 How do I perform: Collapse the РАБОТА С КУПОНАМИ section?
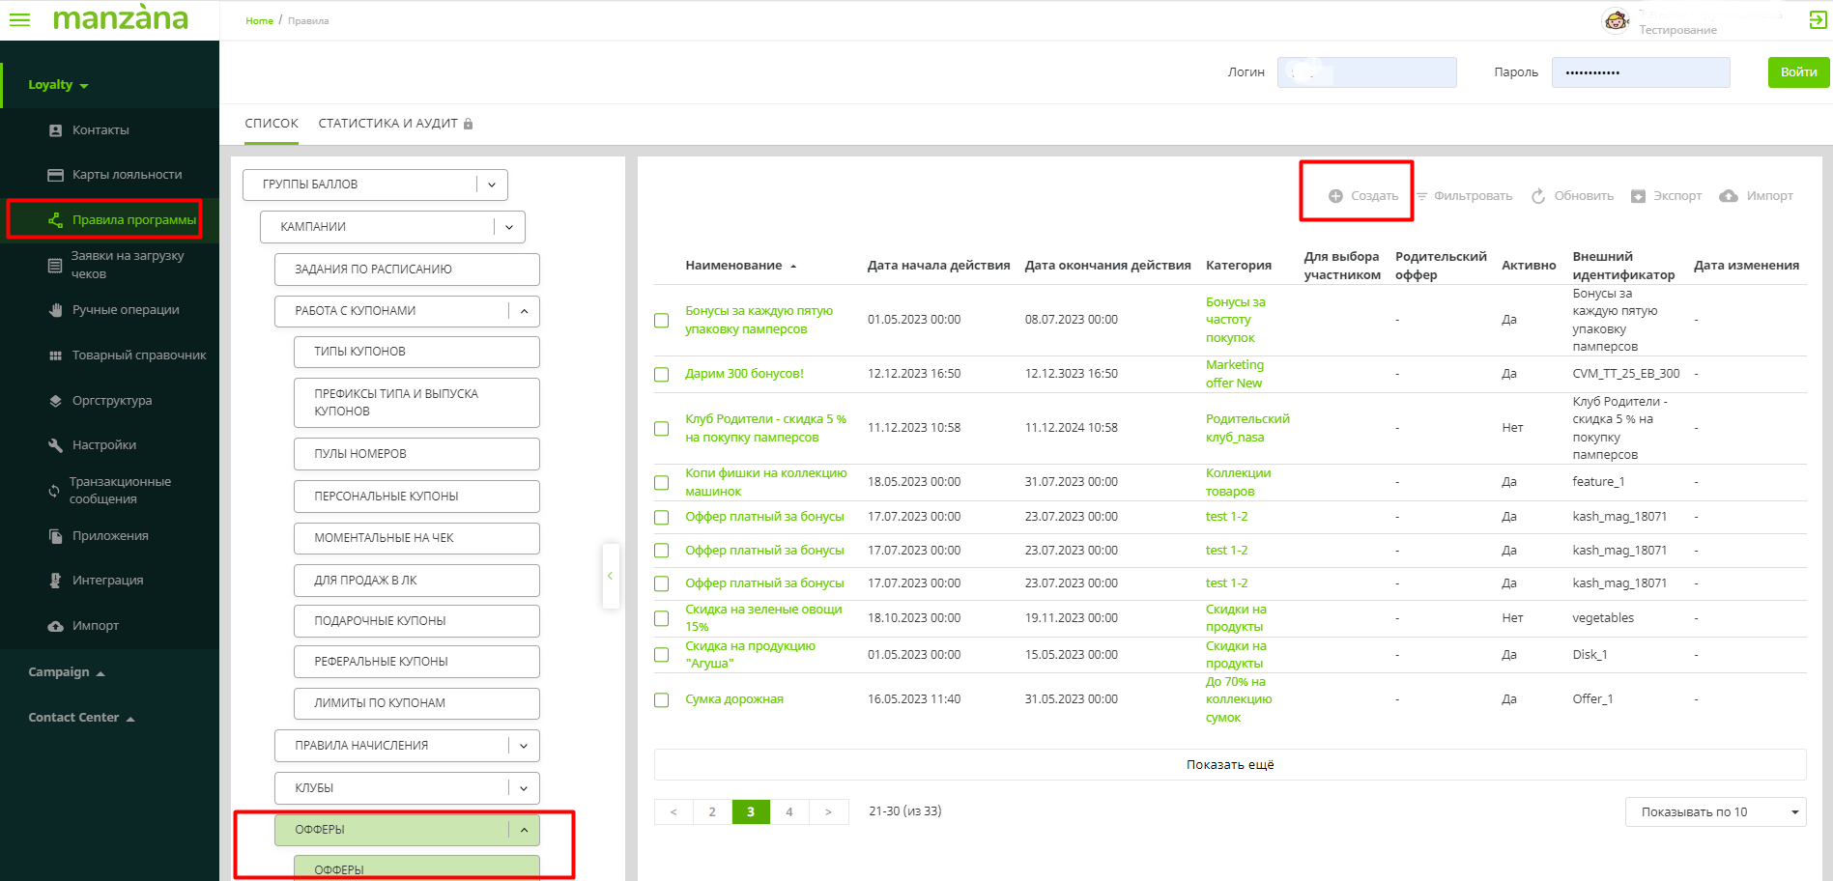(524, 311)
